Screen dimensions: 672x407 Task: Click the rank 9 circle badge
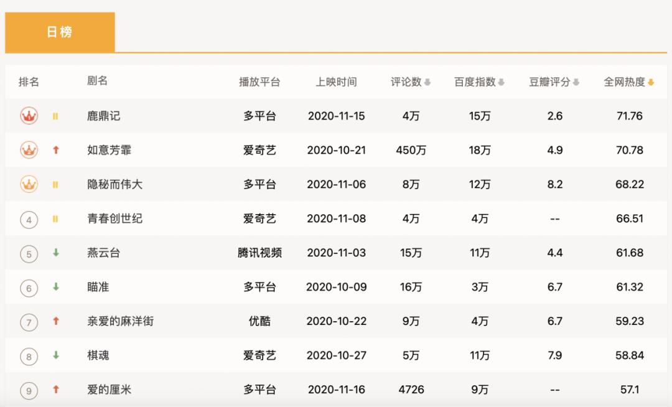pyautogui.click(x=29, y=390)
